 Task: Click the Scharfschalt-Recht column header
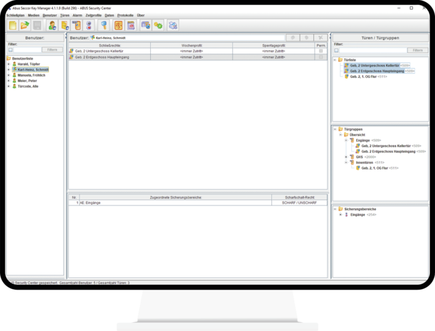[300, 197]
